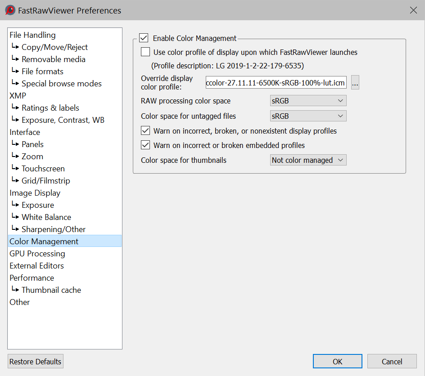Enable use color profile of launch display
This screenshot has height=376, width=425.
click(145, 52)
